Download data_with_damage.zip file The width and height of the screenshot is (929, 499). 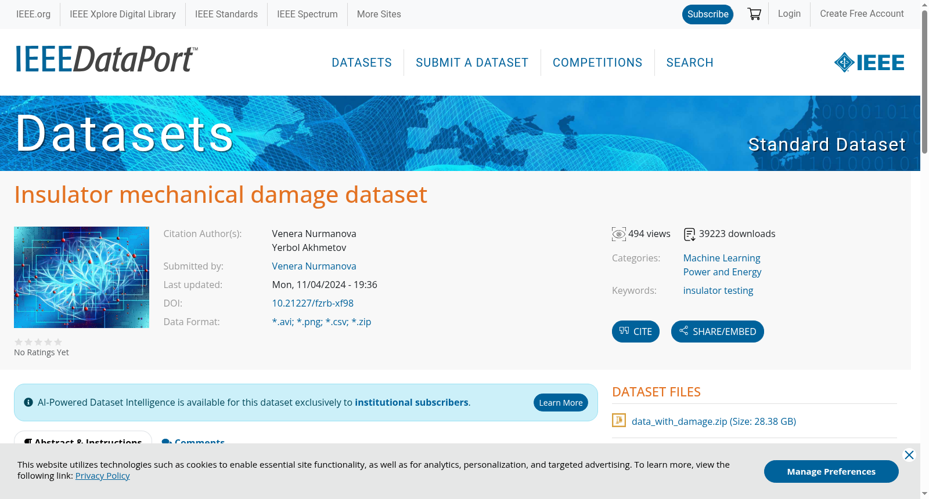(x=714, y=421)
